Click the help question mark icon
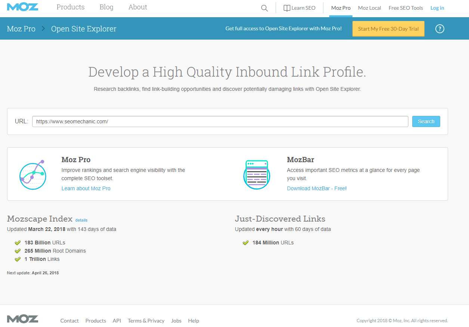469x327 pixels. coord(440,29)
